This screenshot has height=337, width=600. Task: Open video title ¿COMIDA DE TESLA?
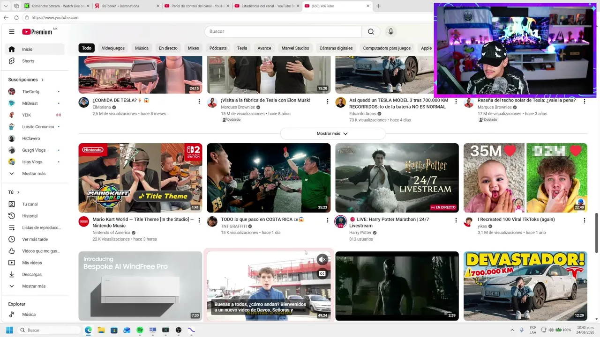[x=120, y=100]
